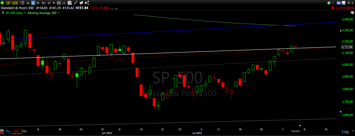Image resolution: width=355 pixels, height=136 pixels.
Task: Click the bar chart style icon
Action: pyautogui.click(x=64, y=3)
